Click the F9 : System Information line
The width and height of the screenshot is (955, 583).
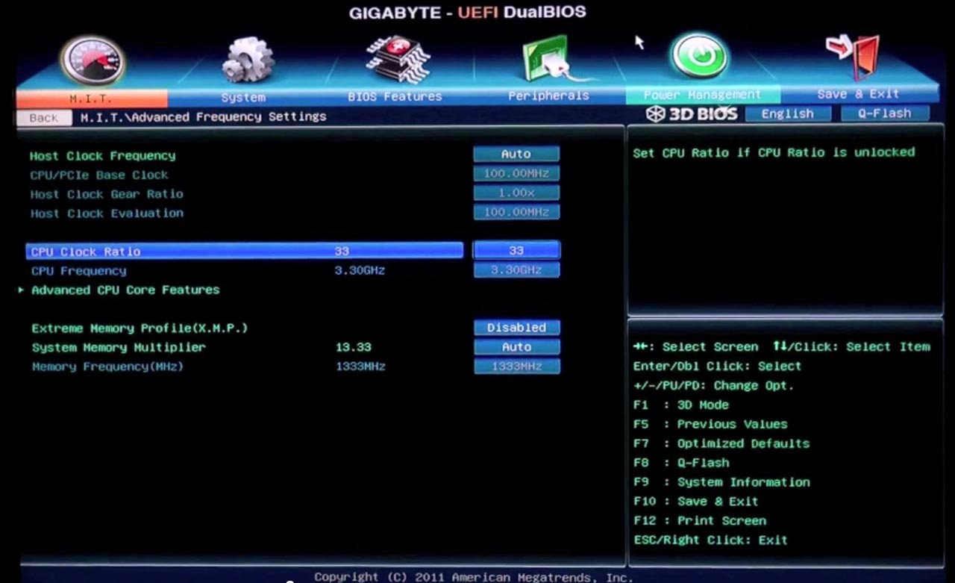(721, 482)
